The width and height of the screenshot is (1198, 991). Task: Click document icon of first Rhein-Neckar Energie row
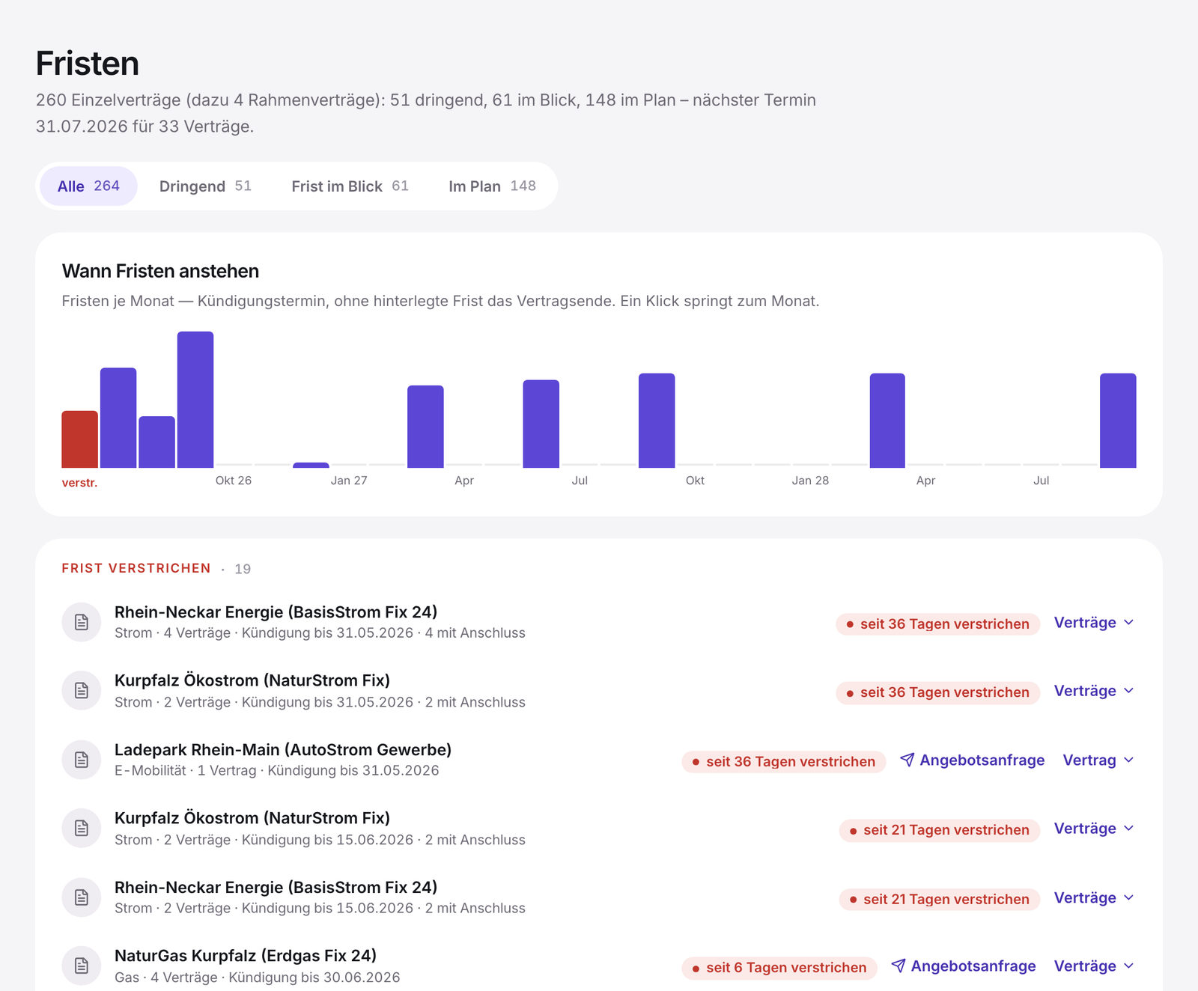coord(81,622)
